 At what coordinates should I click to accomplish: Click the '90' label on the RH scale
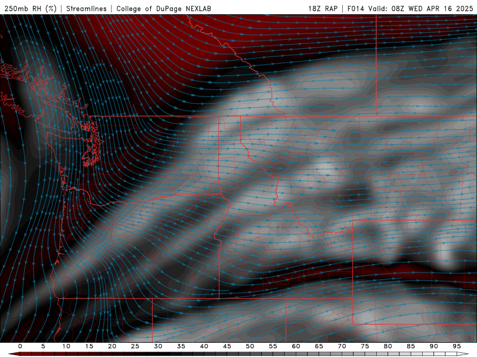(434, 346)
